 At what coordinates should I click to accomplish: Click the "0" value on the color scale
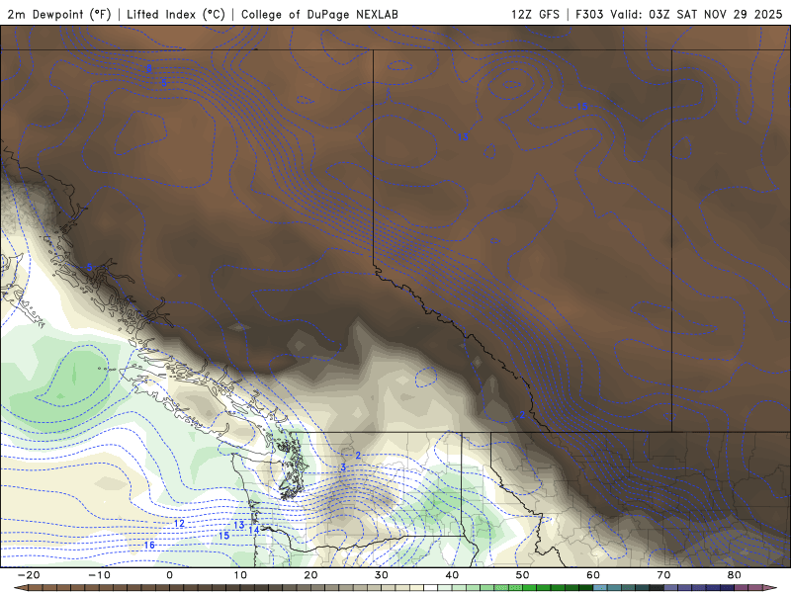[x=169, y=575]
